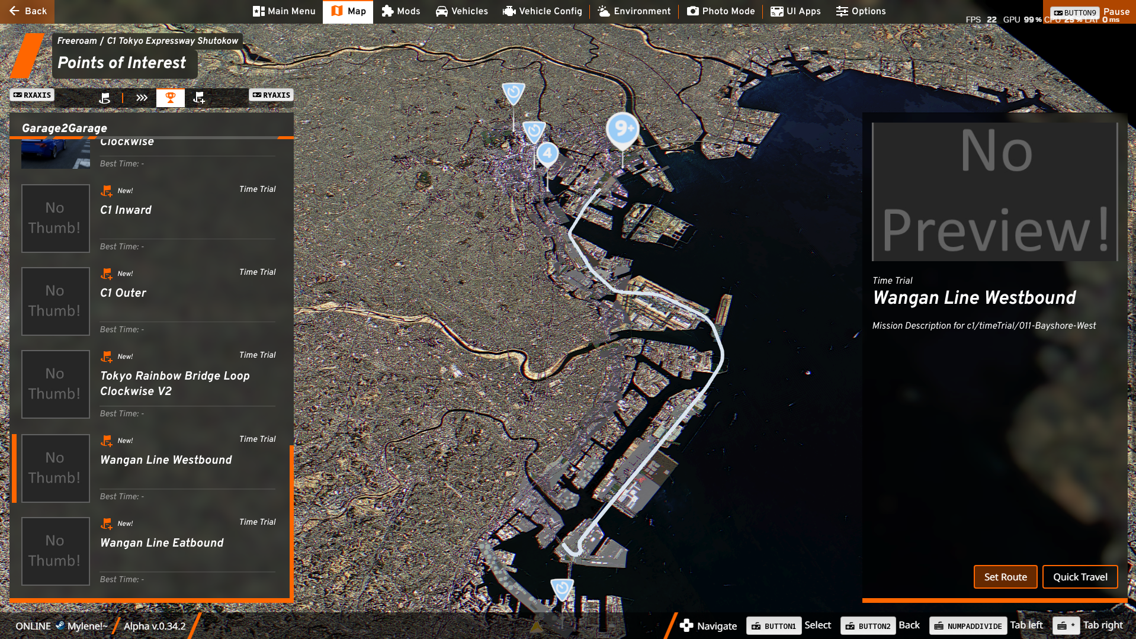The height and width of the screenshot is (639, 1136).
Task: Select the C1 Outer time trial
Action: (x=150, y=301)
